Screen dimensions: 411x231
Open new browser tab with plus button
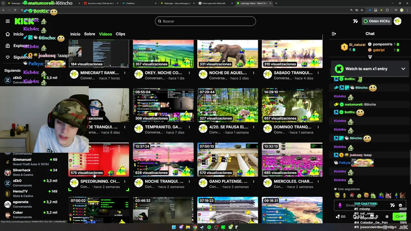(276, 3)
